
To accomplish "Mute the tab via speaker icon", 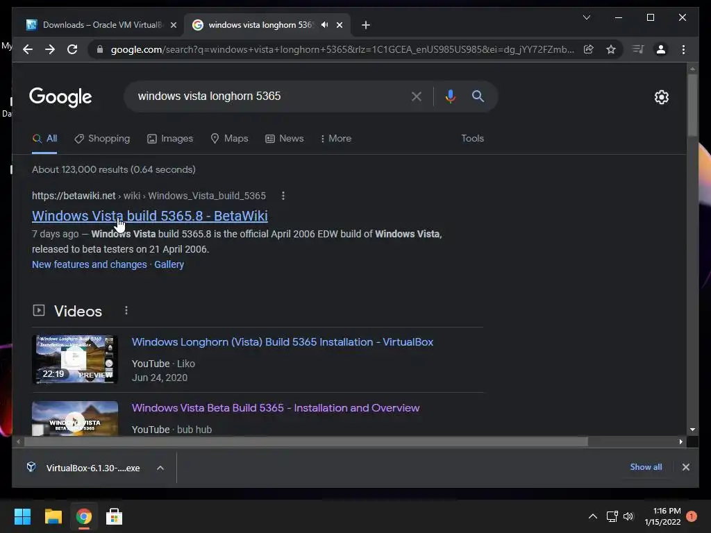I will (325, 25).
